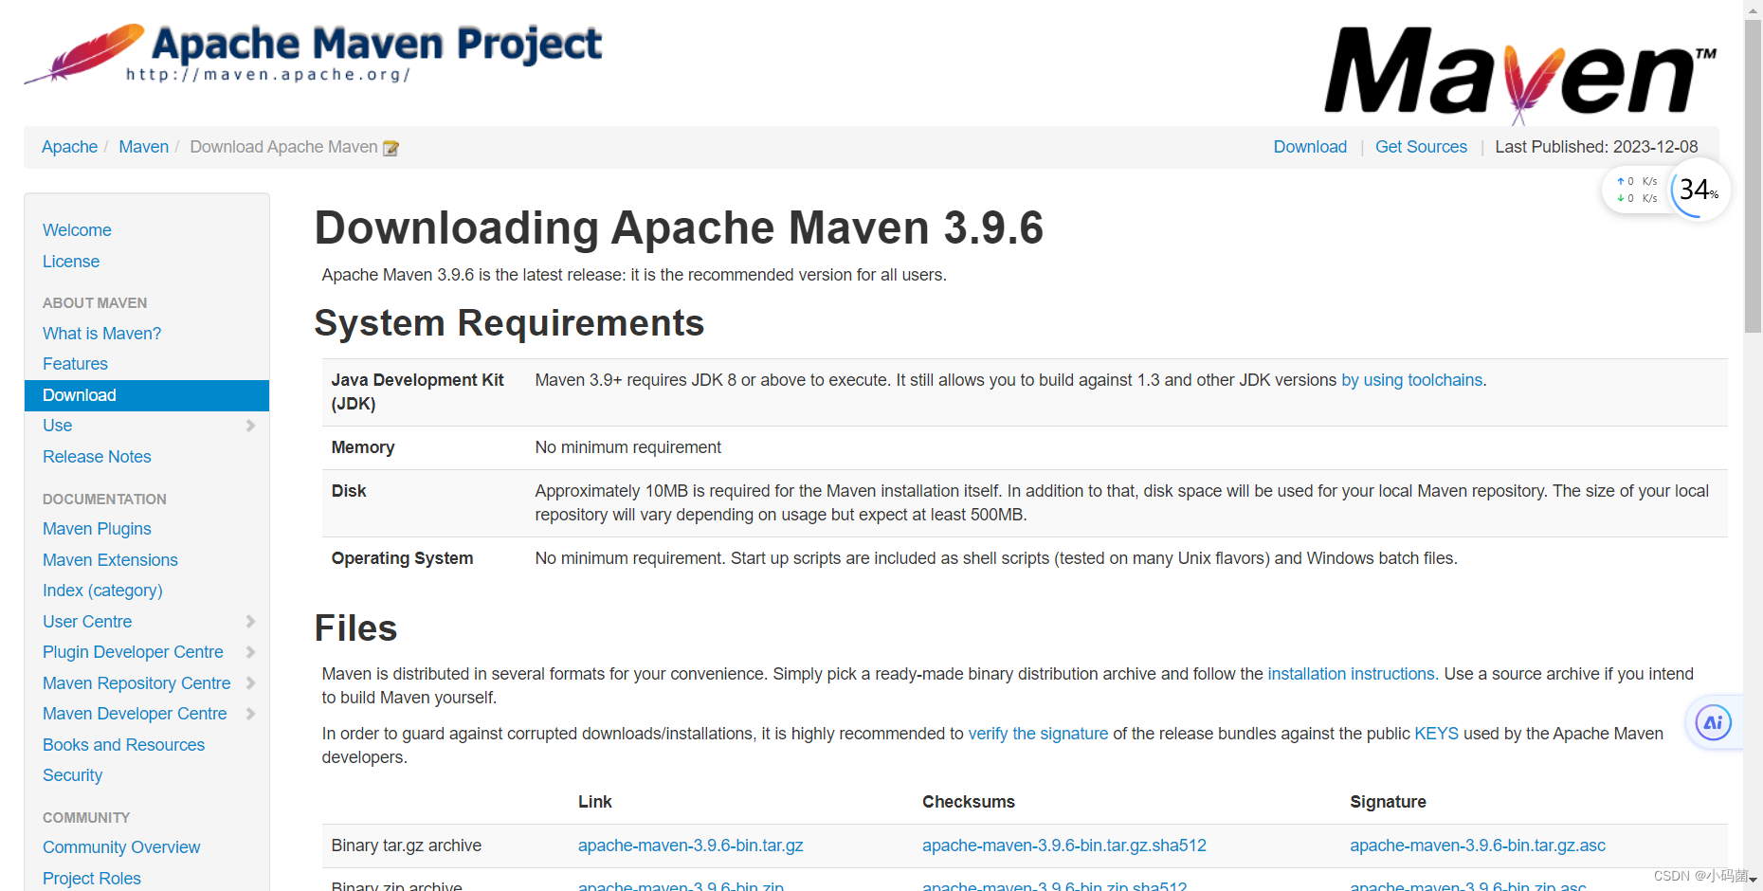
Task: Download apache-maven-3.9.6-bin.tar.gz archive
Action: tap(691, 845)
